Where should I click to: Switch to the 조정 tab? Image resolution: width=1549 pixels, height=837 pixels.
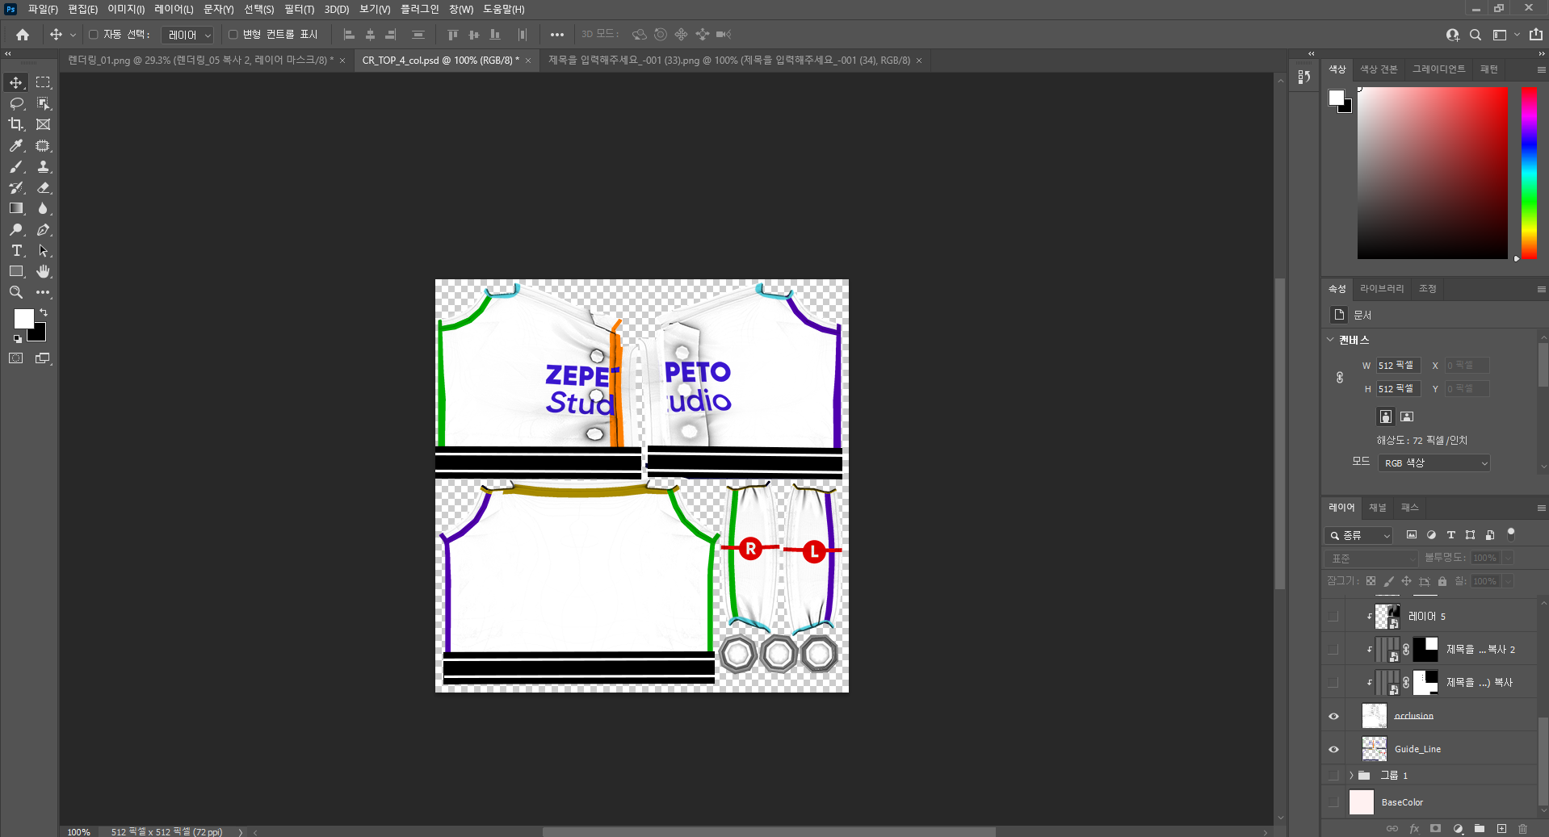point(1428,288)
